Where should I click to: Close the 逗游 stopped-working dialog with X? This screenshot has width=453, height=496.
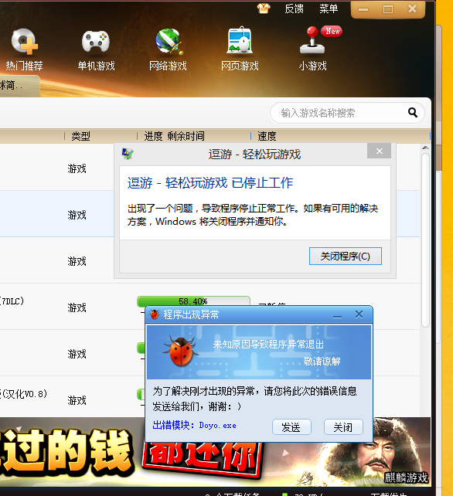tap(380, 151)
